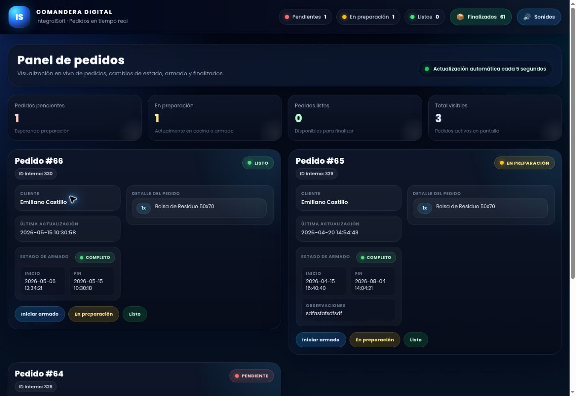This screenshot has width=576, height=396.
Task: Mark Pedido #65 as Listo
Action: (x=416, y=340)
